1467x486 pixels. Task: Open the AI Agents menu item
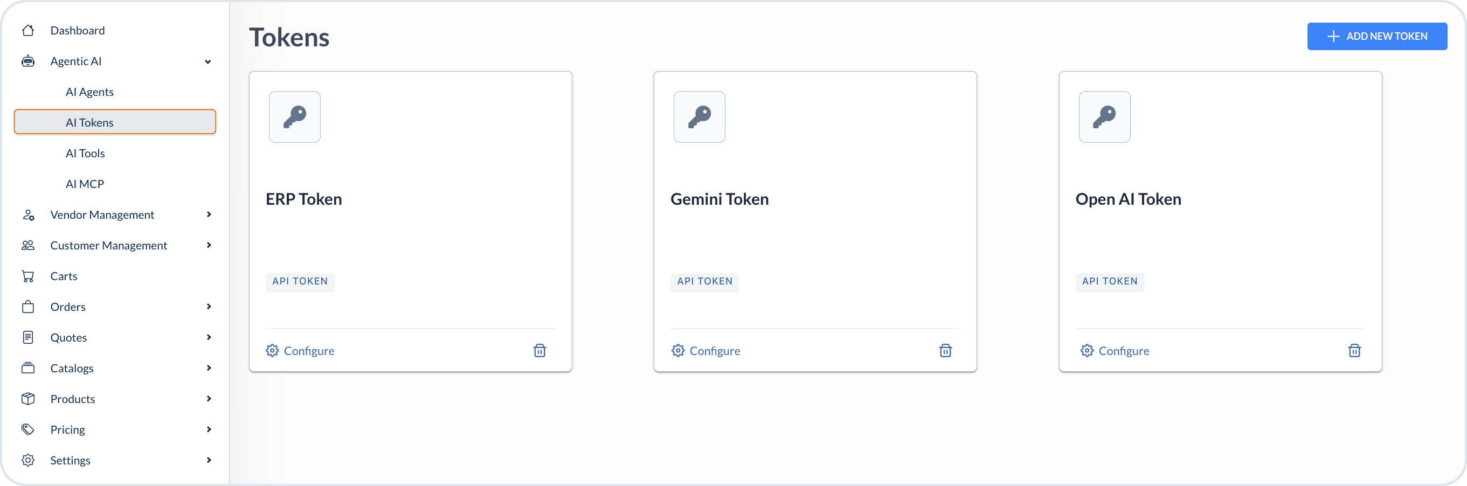[89, 91]
